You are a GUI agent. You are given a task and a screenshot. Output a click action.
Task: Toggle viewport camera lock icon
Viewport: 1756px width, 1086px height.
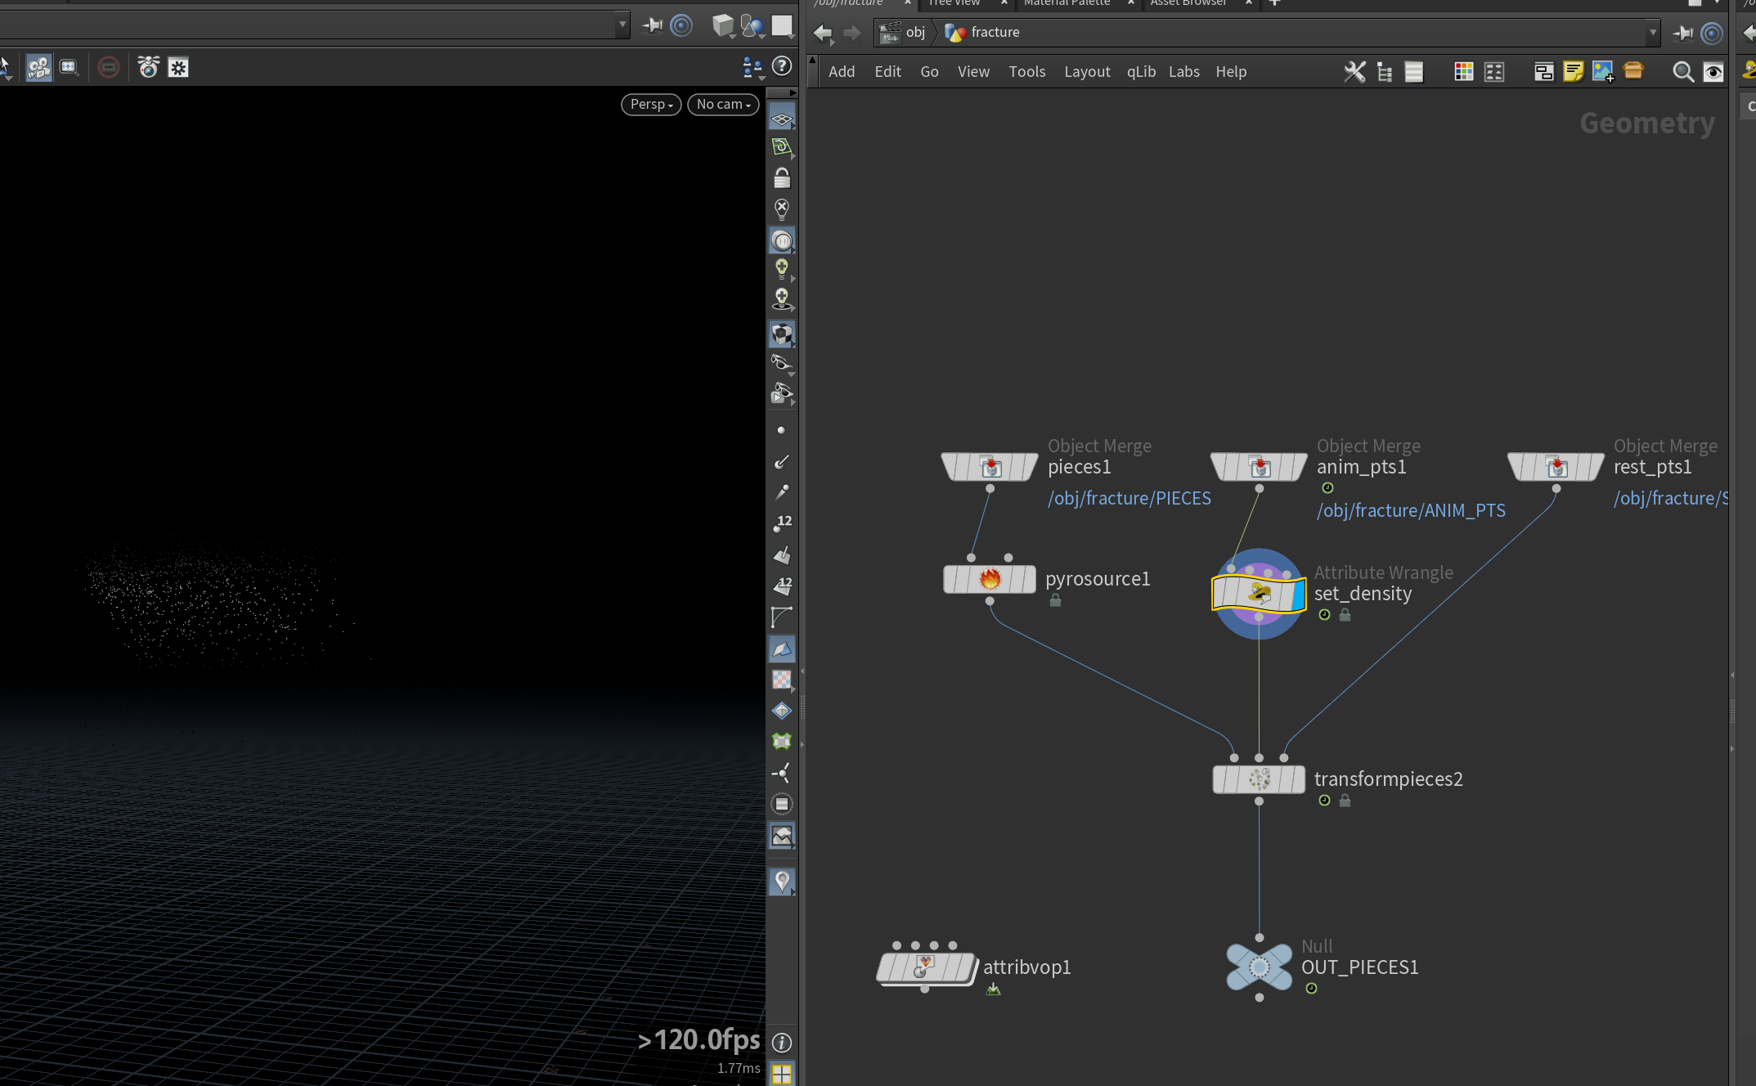pyautogui.click(x=782, y=177)
